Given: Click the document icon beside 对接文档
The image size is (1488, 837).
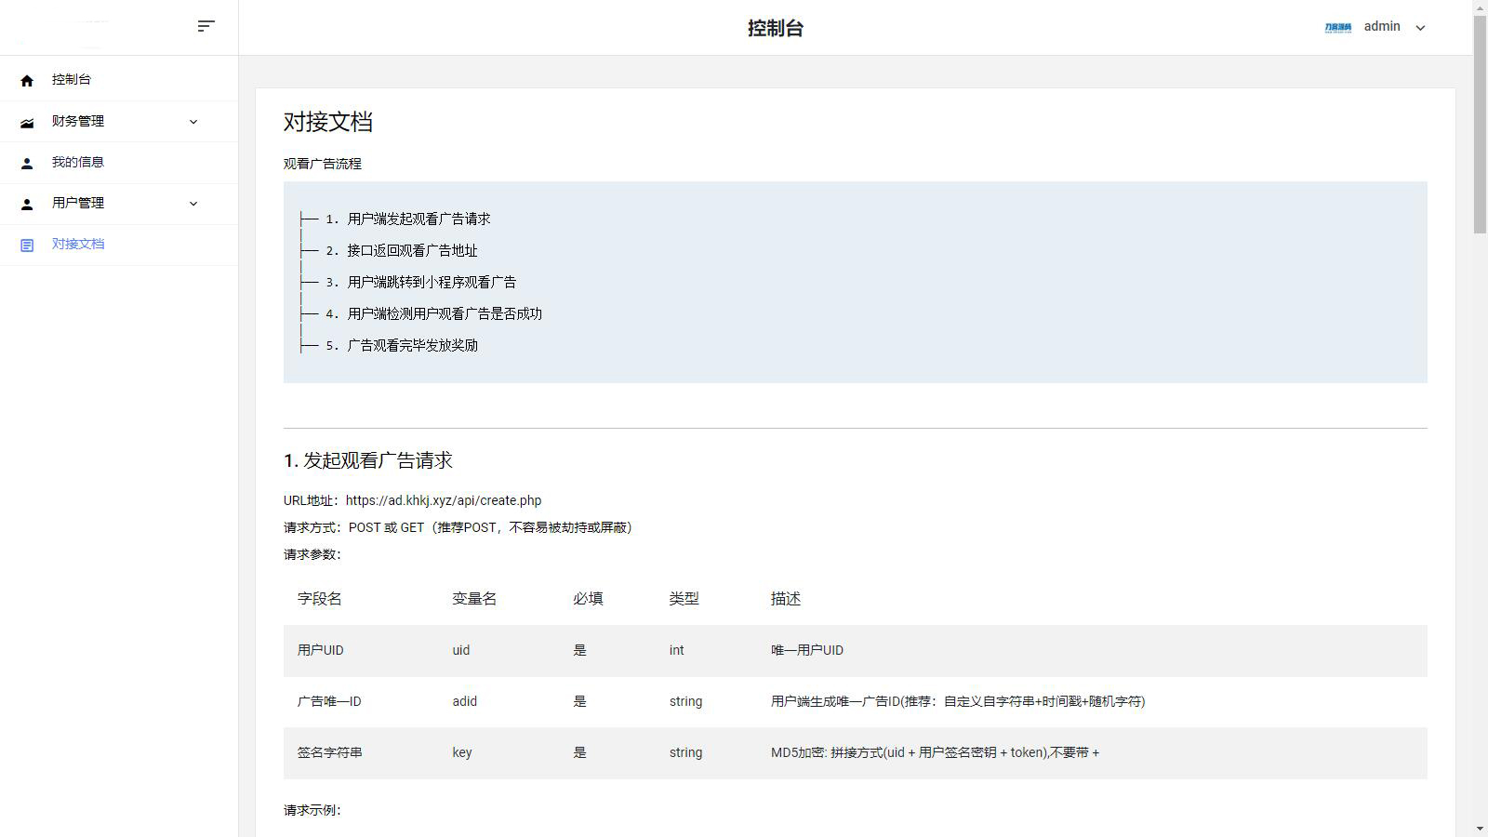Looking at the screenshot, I should (x=27, y=245).
